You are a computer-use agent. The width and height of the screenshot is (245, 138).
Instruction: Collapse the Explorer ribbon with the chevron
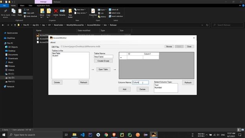pos(240,5)
